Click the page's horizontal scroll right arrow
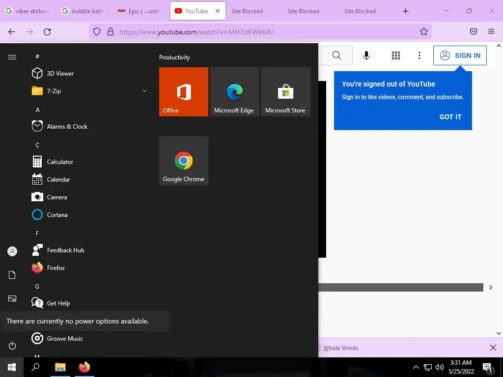Image resolution: width=503 pixels, height=377 pixels. click(491, 287)
